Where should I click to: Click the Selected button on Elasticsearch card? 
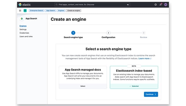pos(134,86)
